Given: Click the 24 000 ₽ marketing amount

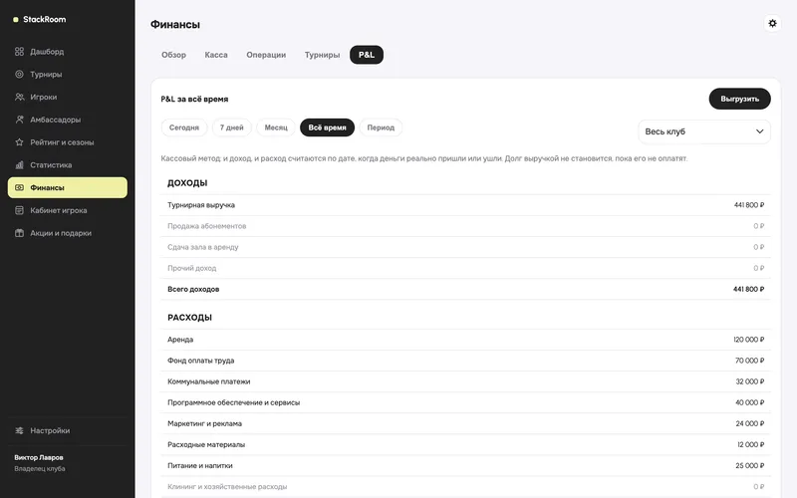Looking at the screenshot, I should click(x=750, y=424).
